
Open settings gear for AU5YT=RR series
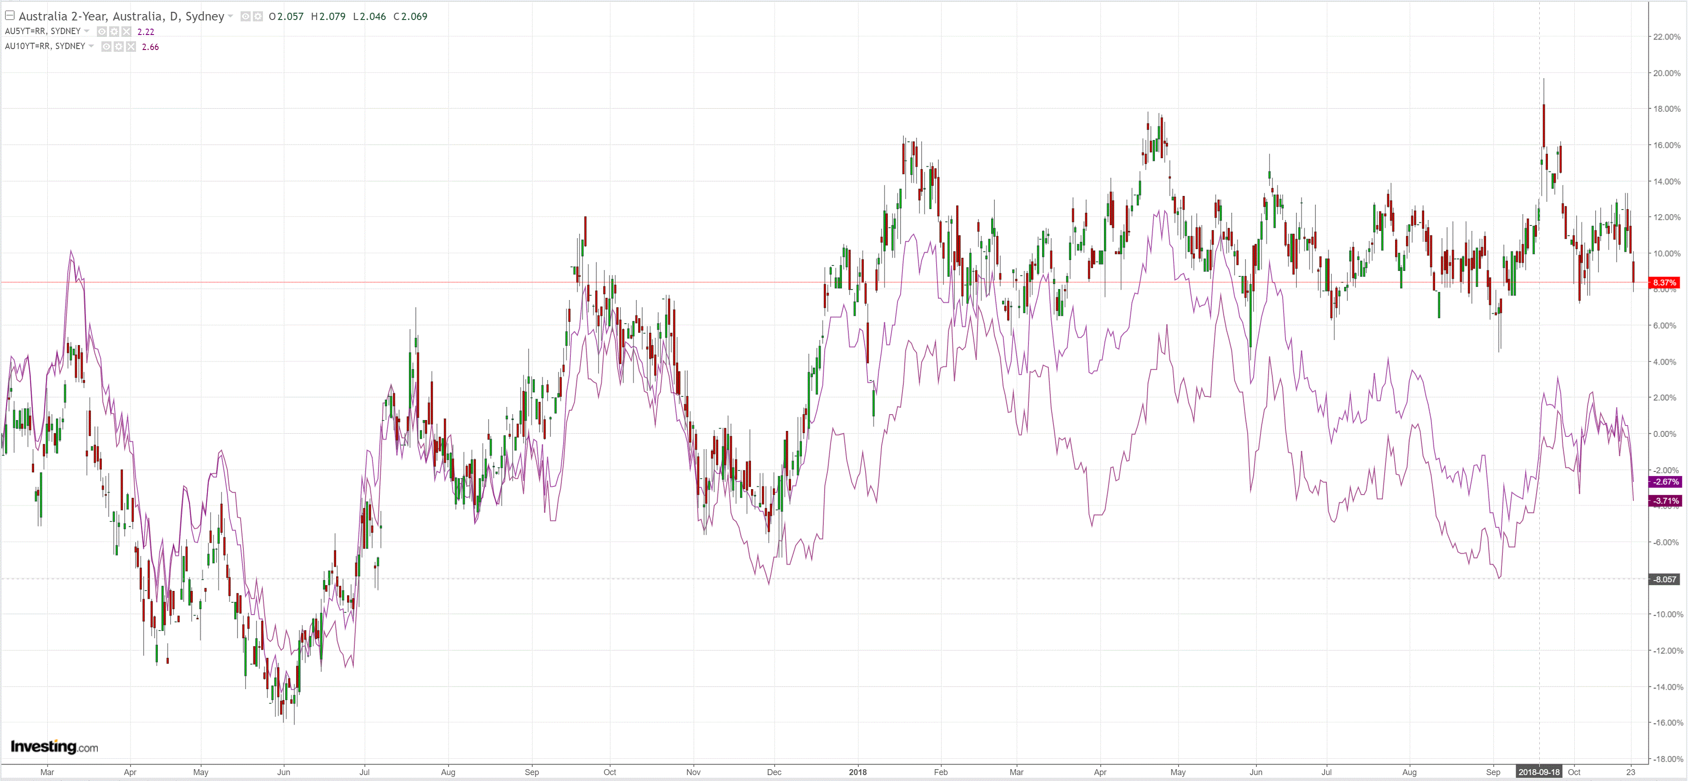(114, 31)
